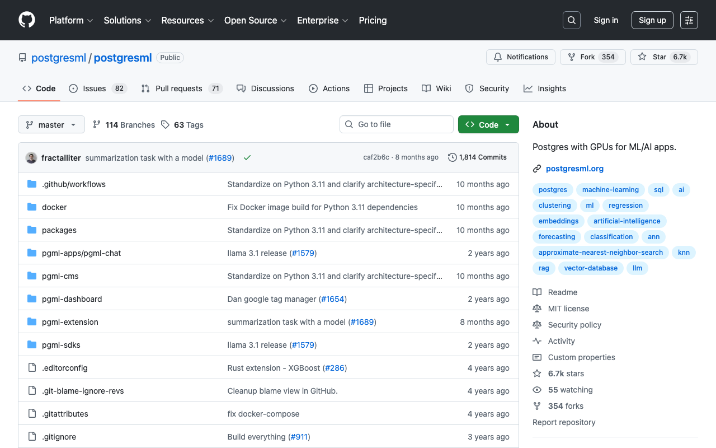
Task: Expand the Solutions menu
Action: point(128,20)
